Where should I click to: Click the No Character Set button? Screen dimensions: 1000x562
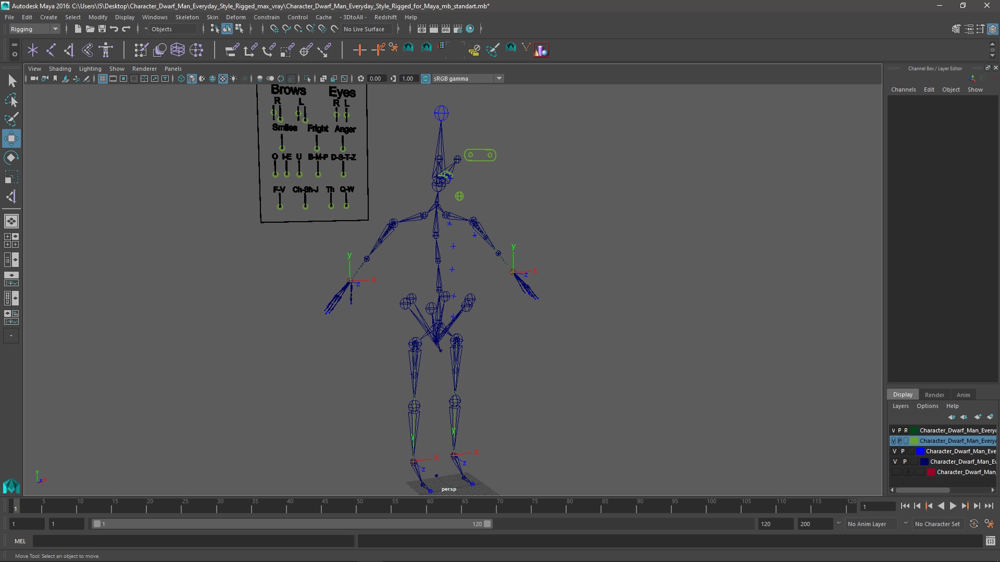click(x=937, y=524)
